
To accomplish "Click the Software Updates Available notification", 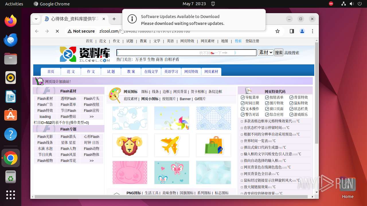I will point(194,20).
